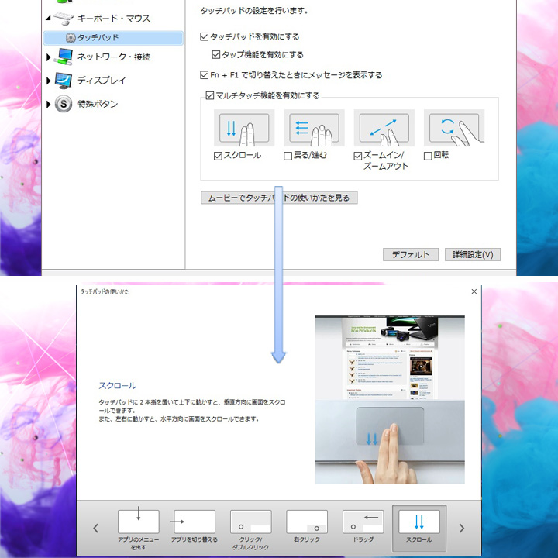
Task: Pick the 右クリック gesture thumbnail
Action: point(307,522)
